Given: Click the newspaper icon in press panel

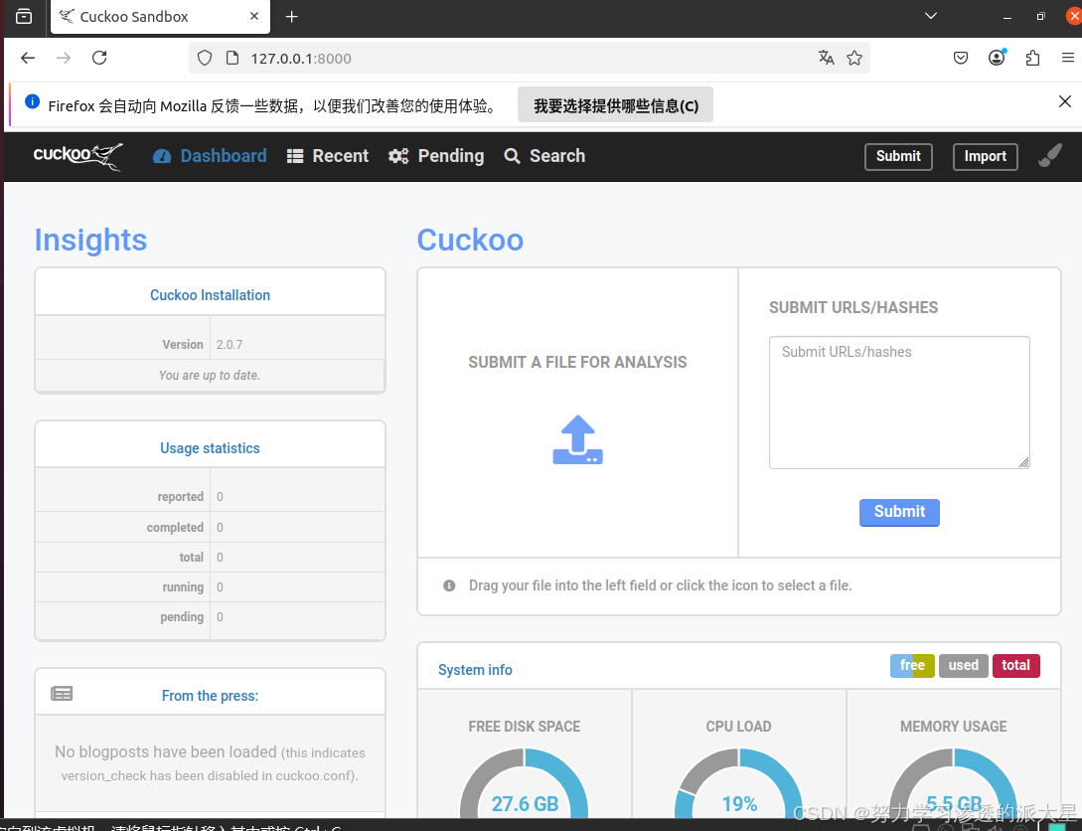Looking at the screenshot, I should pyautogui.click(x=62, y=694).
